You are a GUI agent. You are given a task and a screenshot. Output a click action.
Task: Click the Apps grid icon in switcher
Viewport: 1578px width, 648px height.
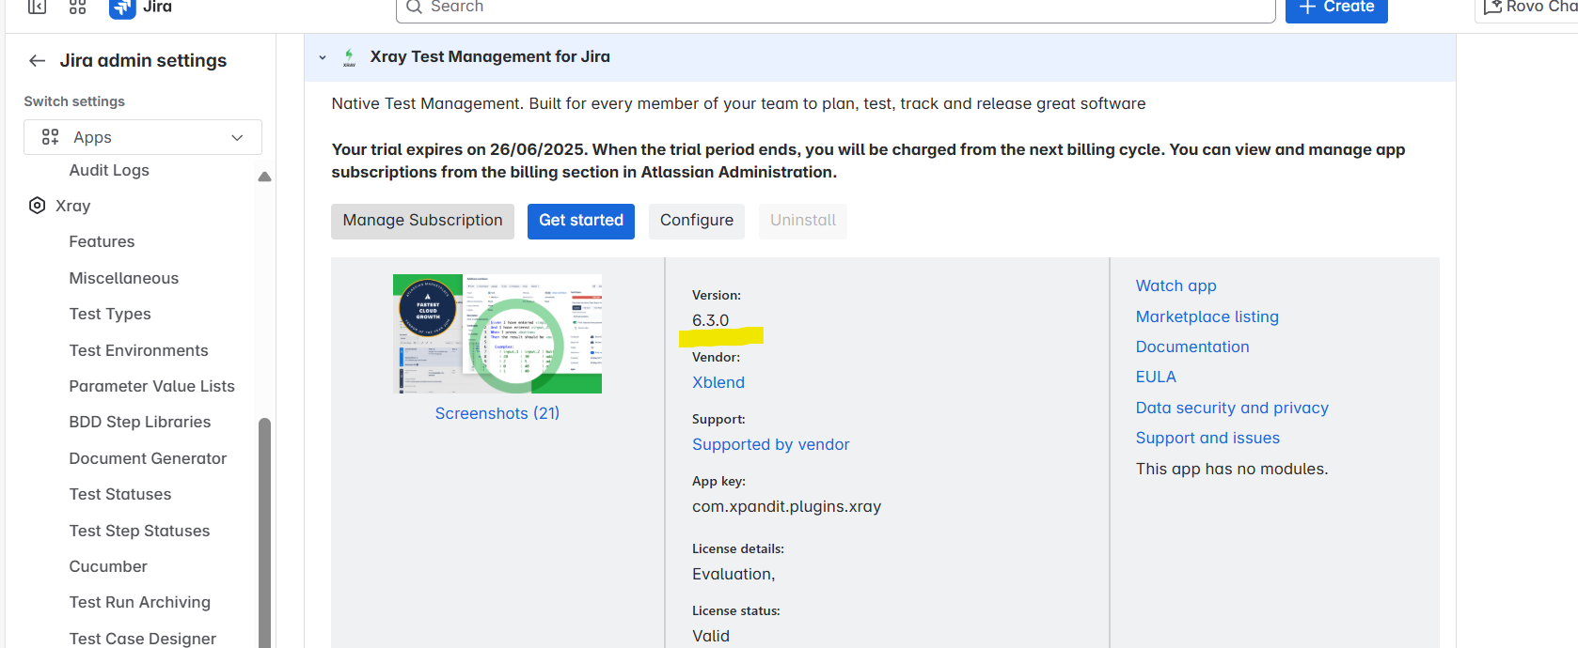pyautogui.click(x=51, y=137)
